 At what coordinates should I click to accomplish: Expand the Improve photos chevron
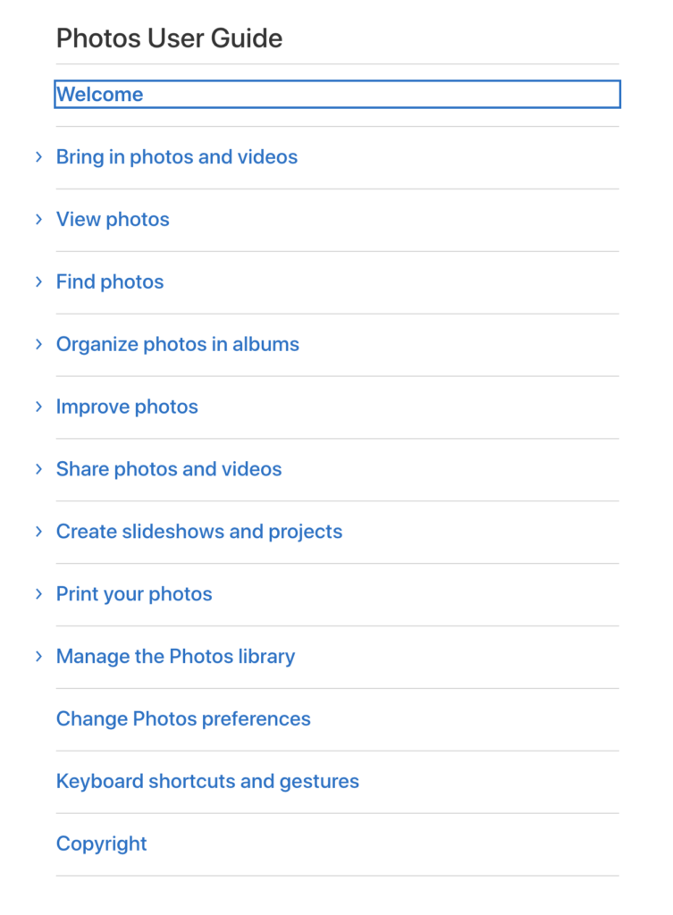click(x=38, y=407)
